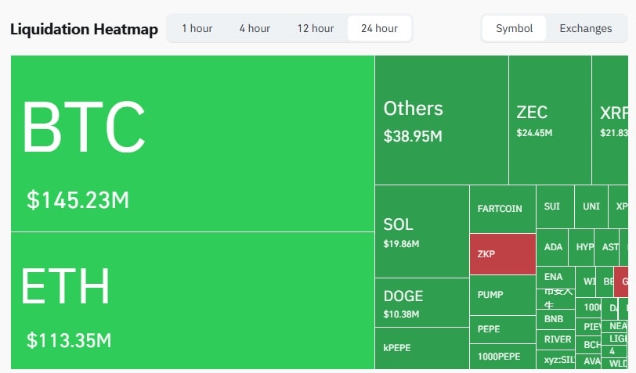The width and height of the screenshot is (636, 373).
Task: Click the red ZKP tile
Action: pos(502,253)
